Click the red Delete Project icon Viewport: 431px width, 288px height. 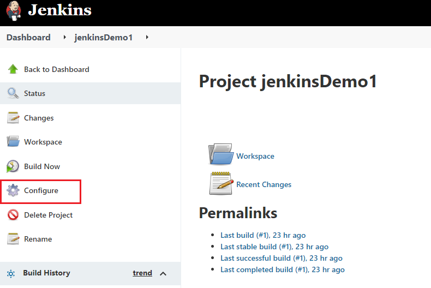point(13,214)
